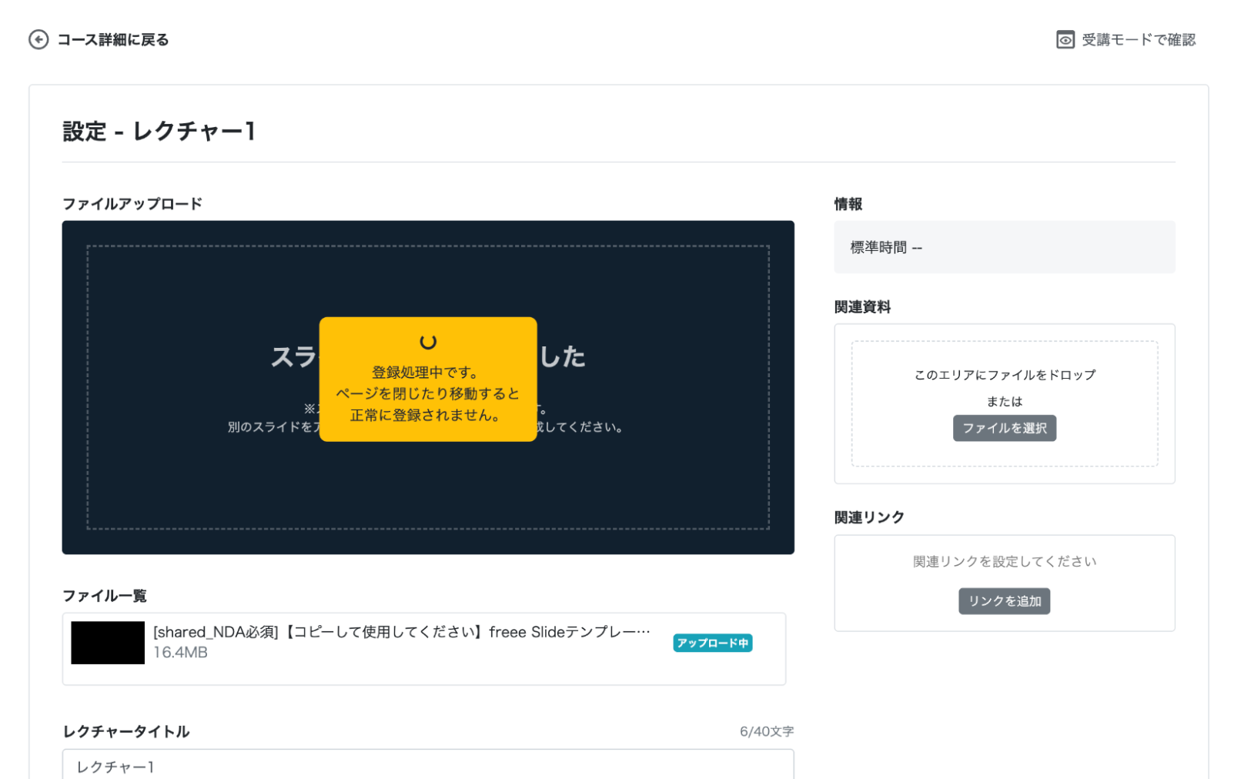This screenshot has height=779, width=1241.
Task: Click the アップロード中 status badge
Action: (713, 643)
